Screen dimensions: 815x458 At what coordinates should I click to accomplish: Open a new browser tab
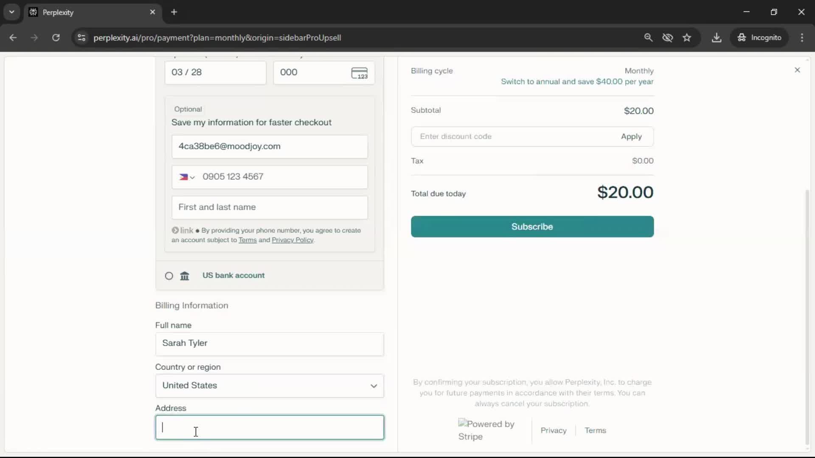tap(174, 12)
